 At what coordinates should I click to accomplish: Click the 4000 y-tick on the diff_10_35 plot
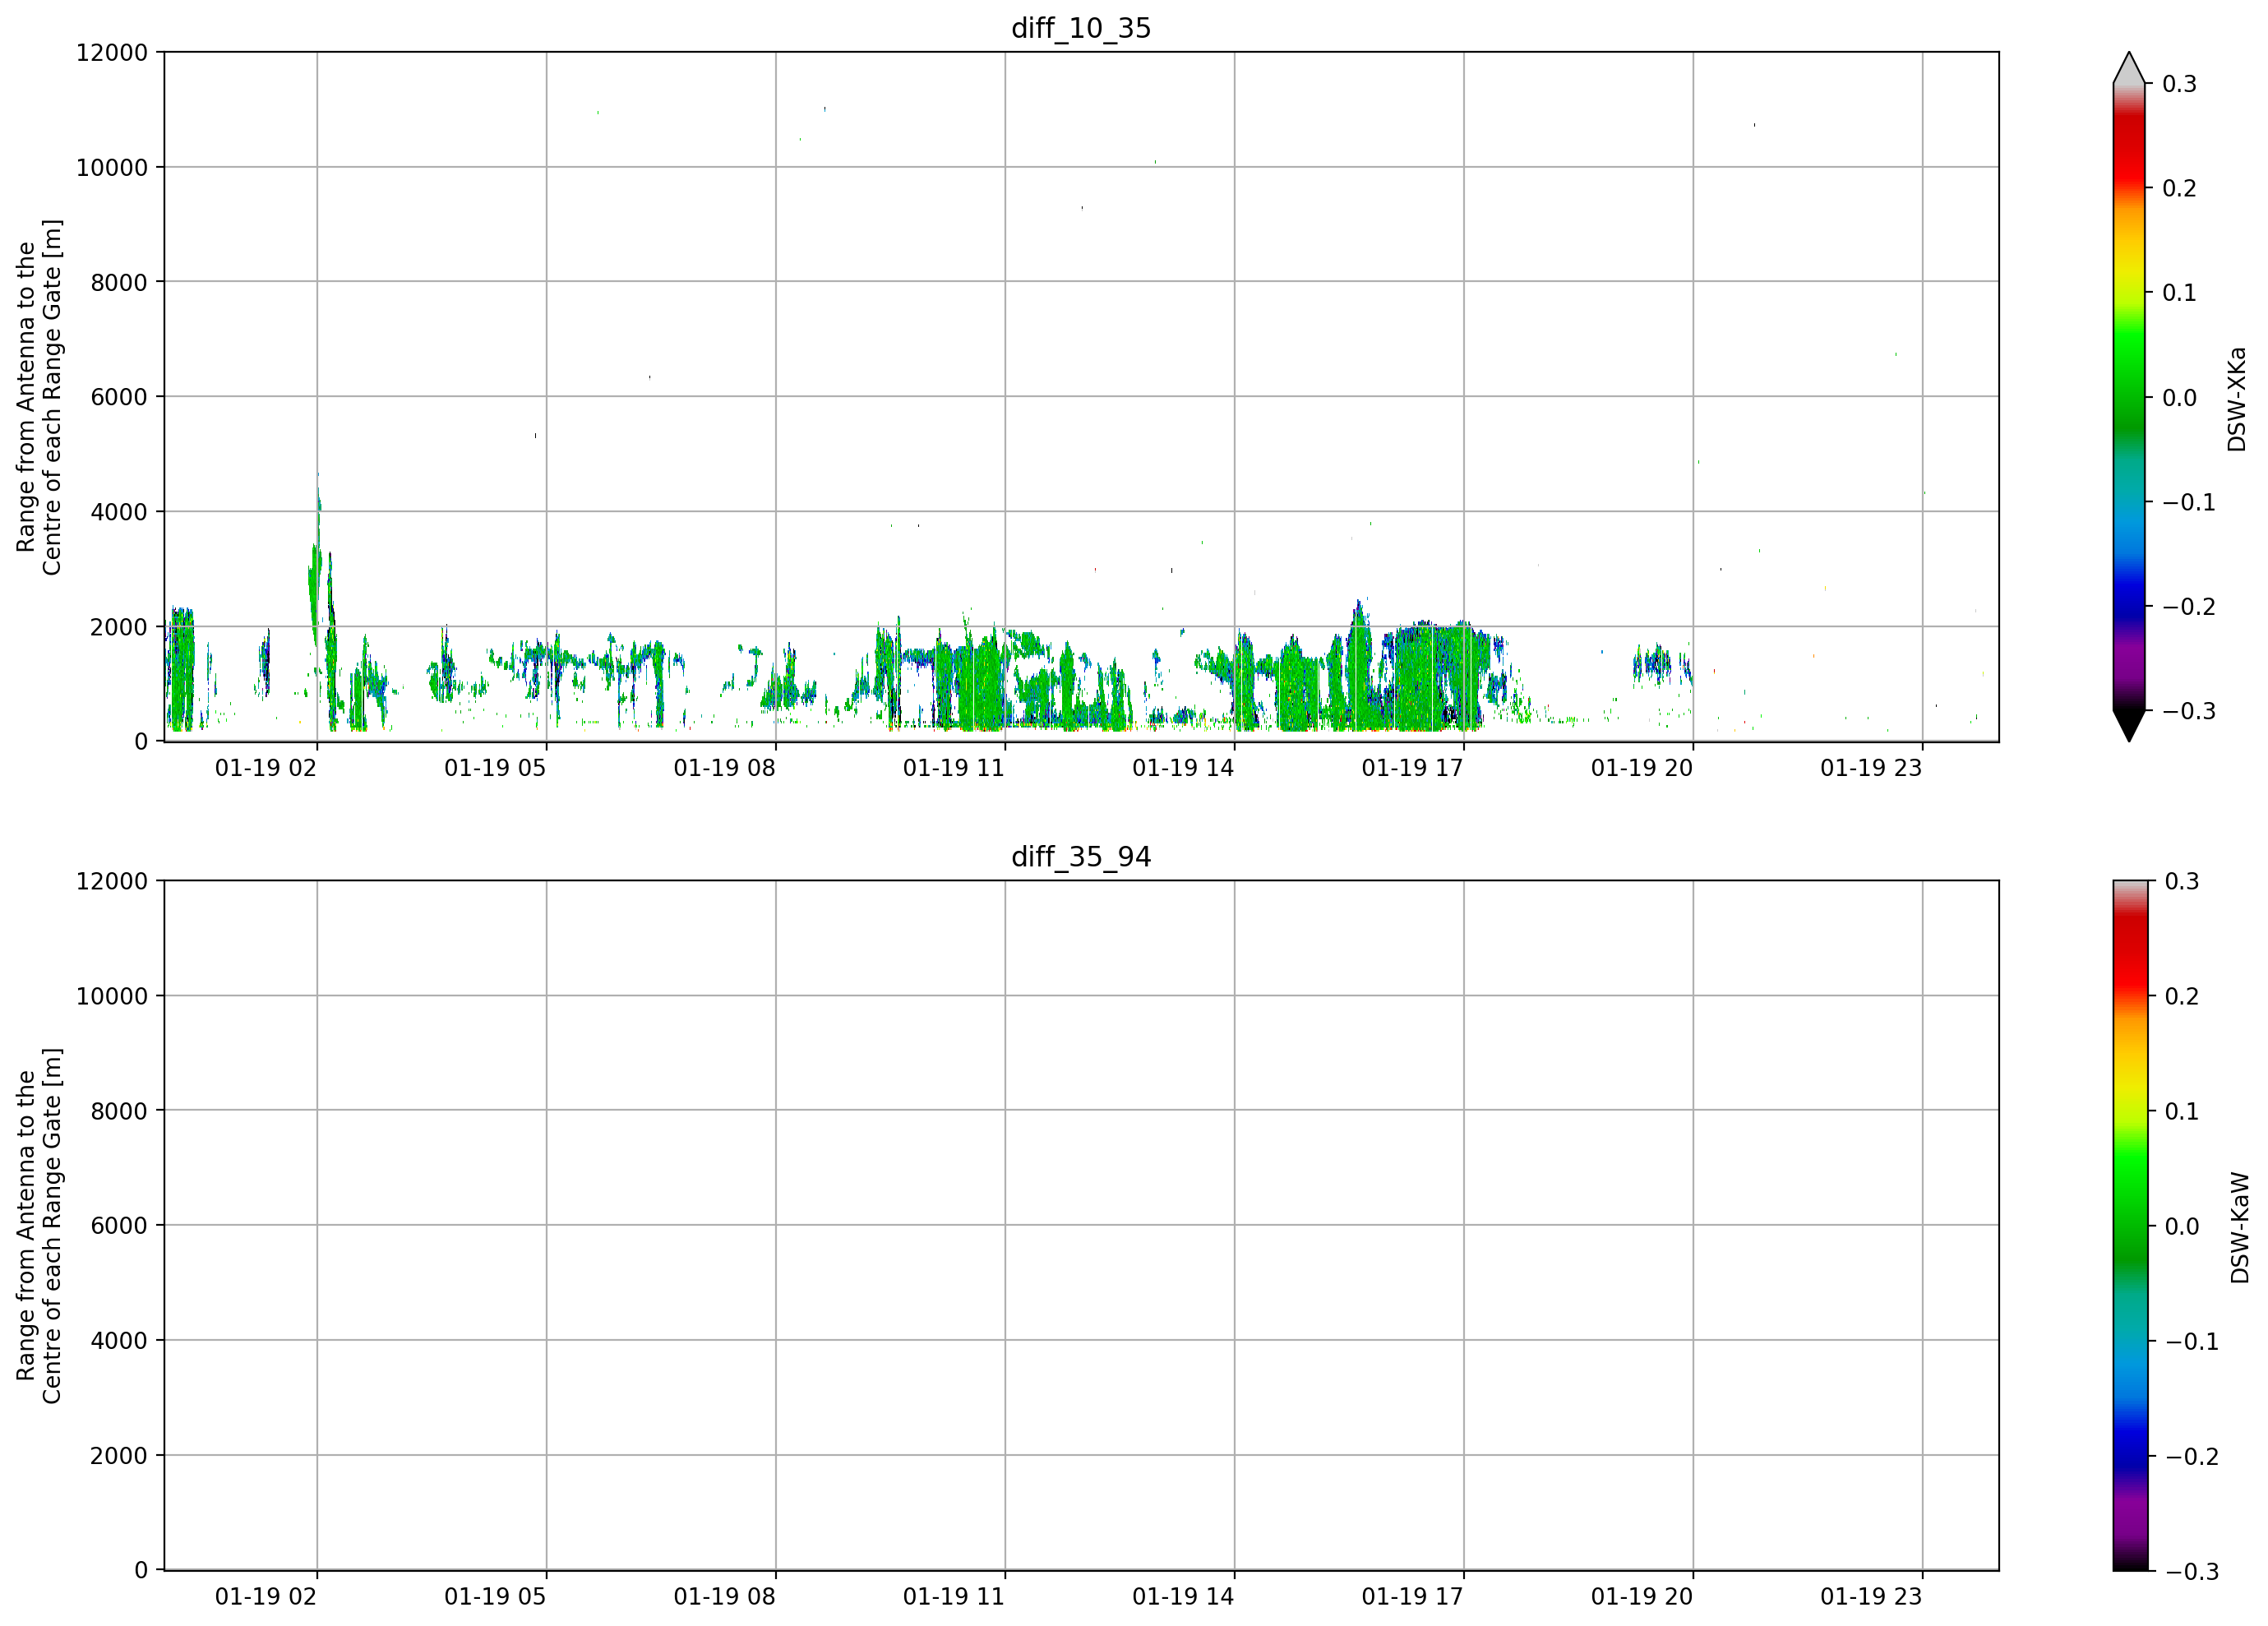click(119, 512)
